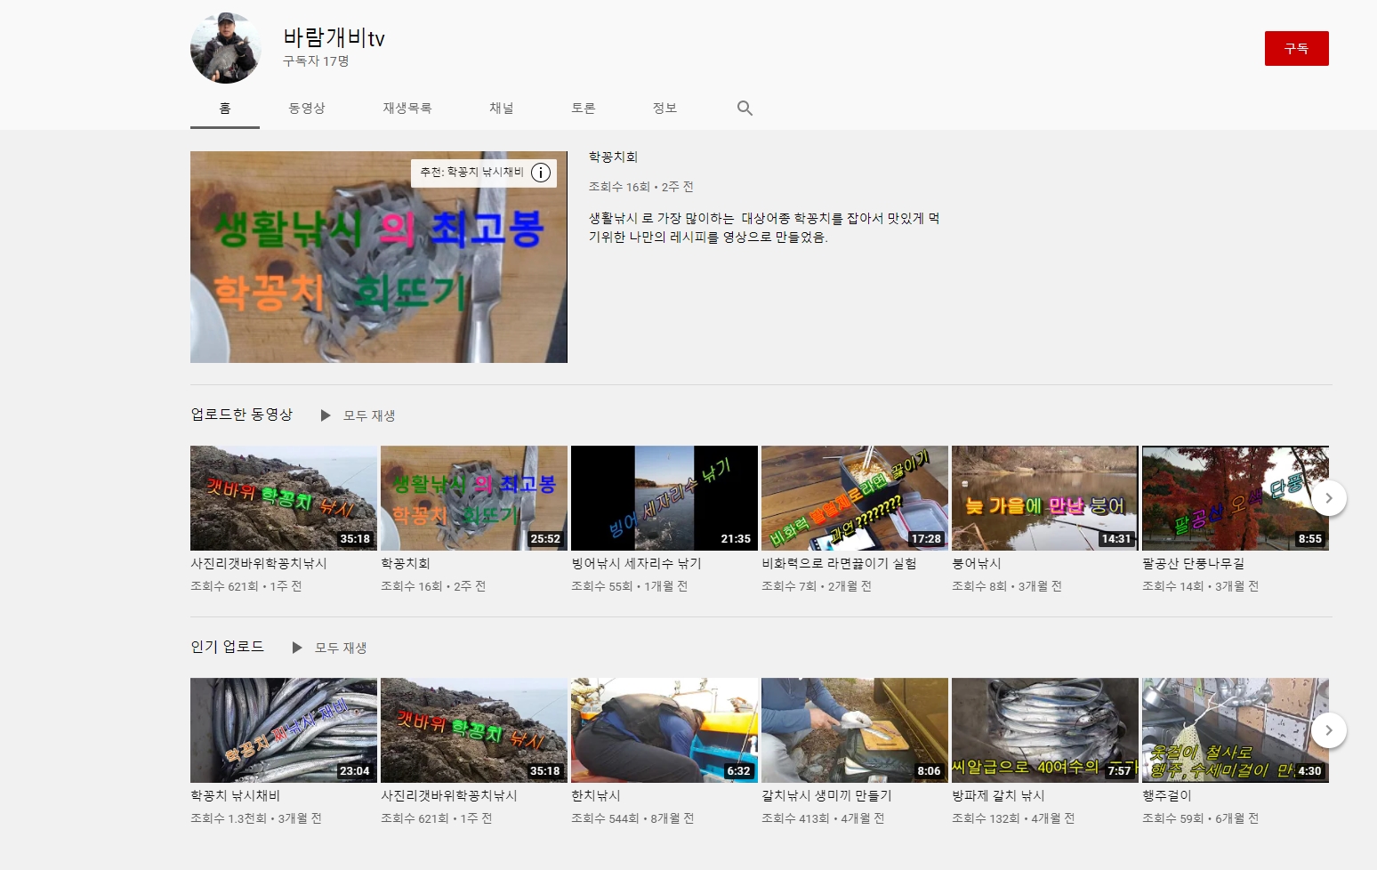The width and height of the screenshot is (1377, 870).
Task: Open the 한치낚시 video thumbnail
Action: pyautogui.click(x=664, y=730)
